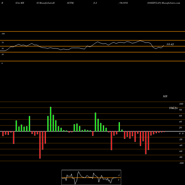This screenshot has width=185, height=185.
Task: Click the longest red MR histogram bar
Action: click(40, 145)
